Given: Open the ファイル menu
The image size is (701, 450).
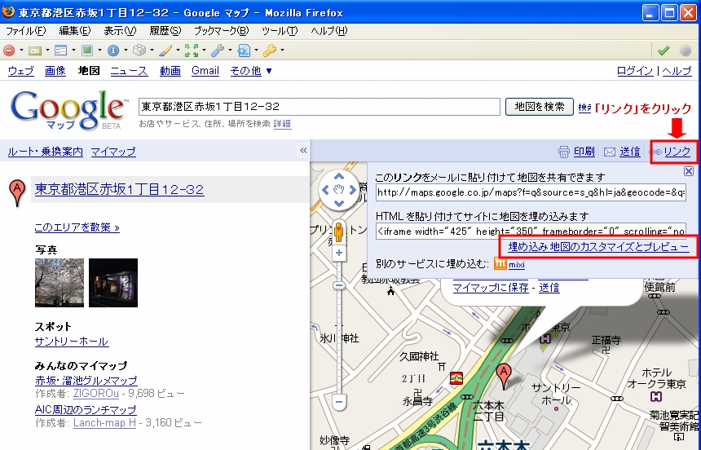Looking at the screenshot, I should pos(25,31).
